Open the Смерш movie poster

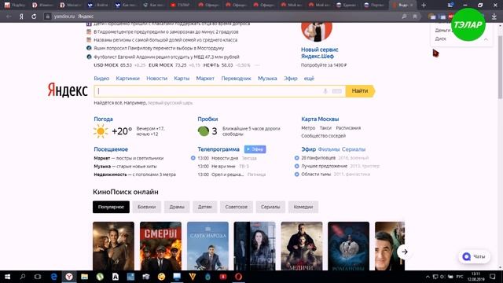tap(160, 246)
